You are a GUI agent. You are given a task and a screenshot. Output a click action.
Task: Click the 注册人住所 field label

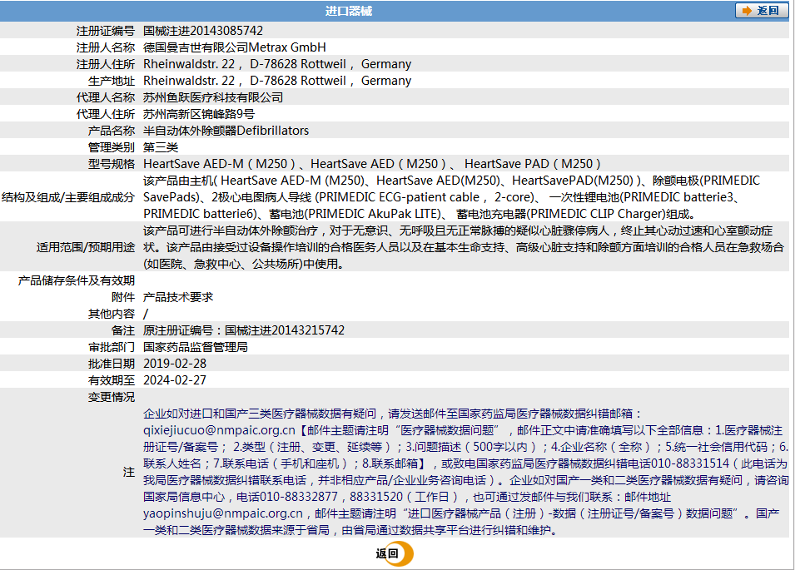(106, 64)
